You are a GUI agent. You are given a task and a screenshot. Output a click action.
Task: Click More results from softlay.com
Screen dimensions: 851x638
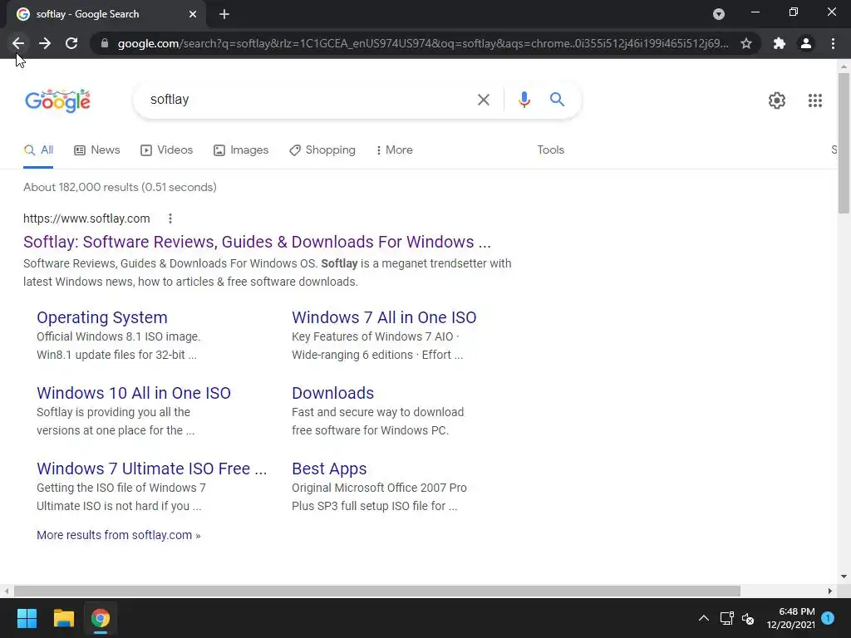pos(118,536)
